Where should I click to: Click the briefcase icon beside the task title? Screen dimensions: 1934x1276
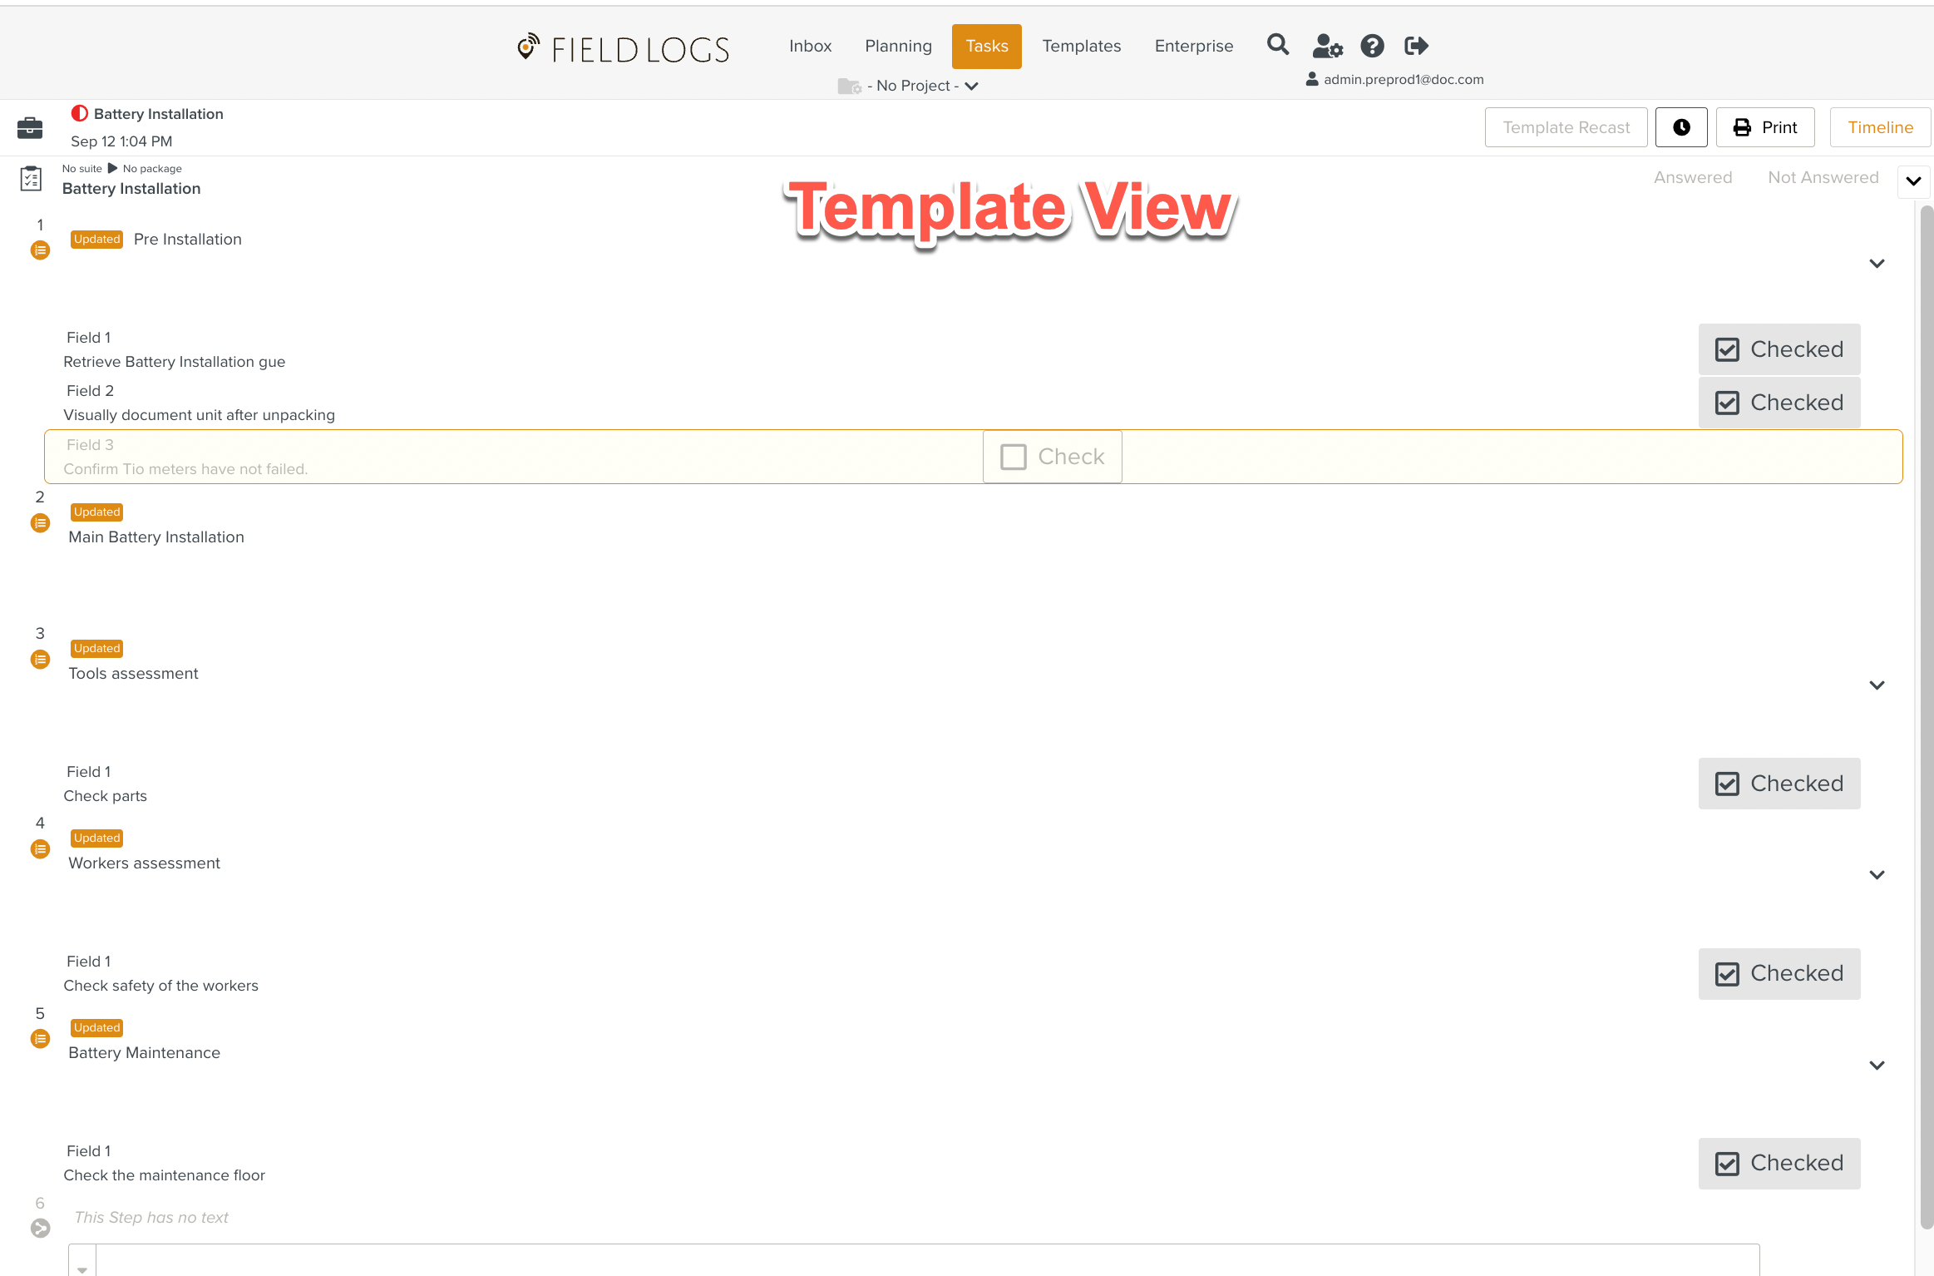tap(30, 127)
